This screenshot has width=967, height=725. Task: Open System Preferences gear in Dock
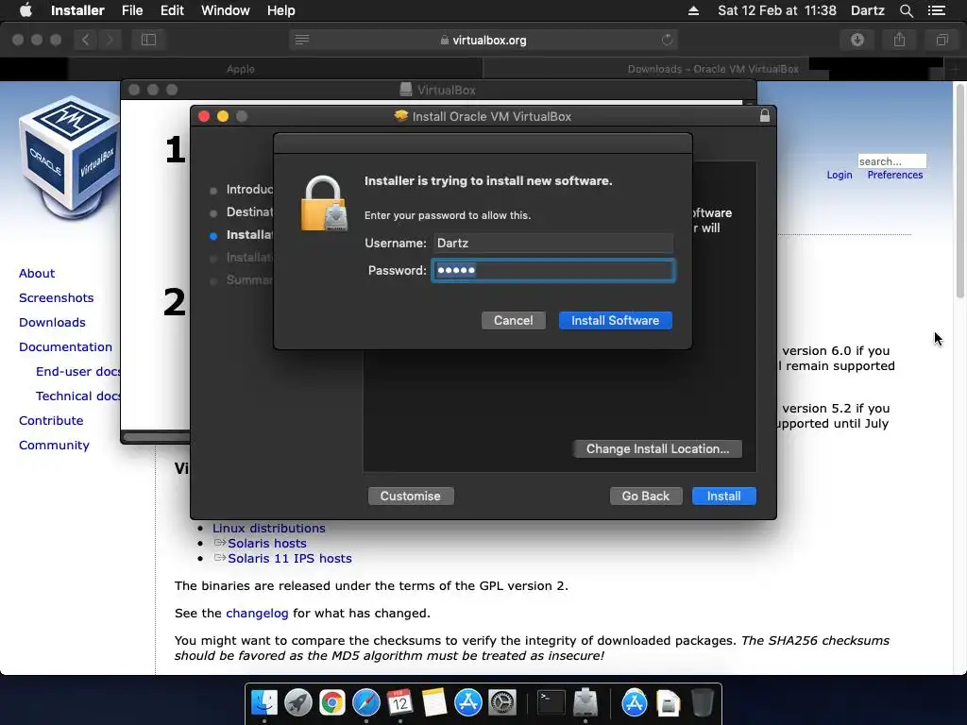502,702
